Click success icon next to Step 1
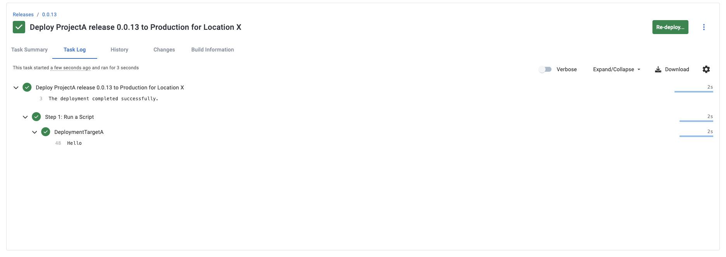The width and height of the screenshot is (726, 257). 36,117
